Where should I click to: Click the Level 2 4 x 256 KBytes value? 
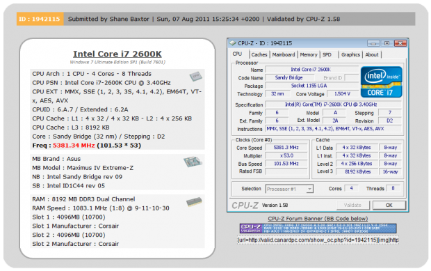357,164
